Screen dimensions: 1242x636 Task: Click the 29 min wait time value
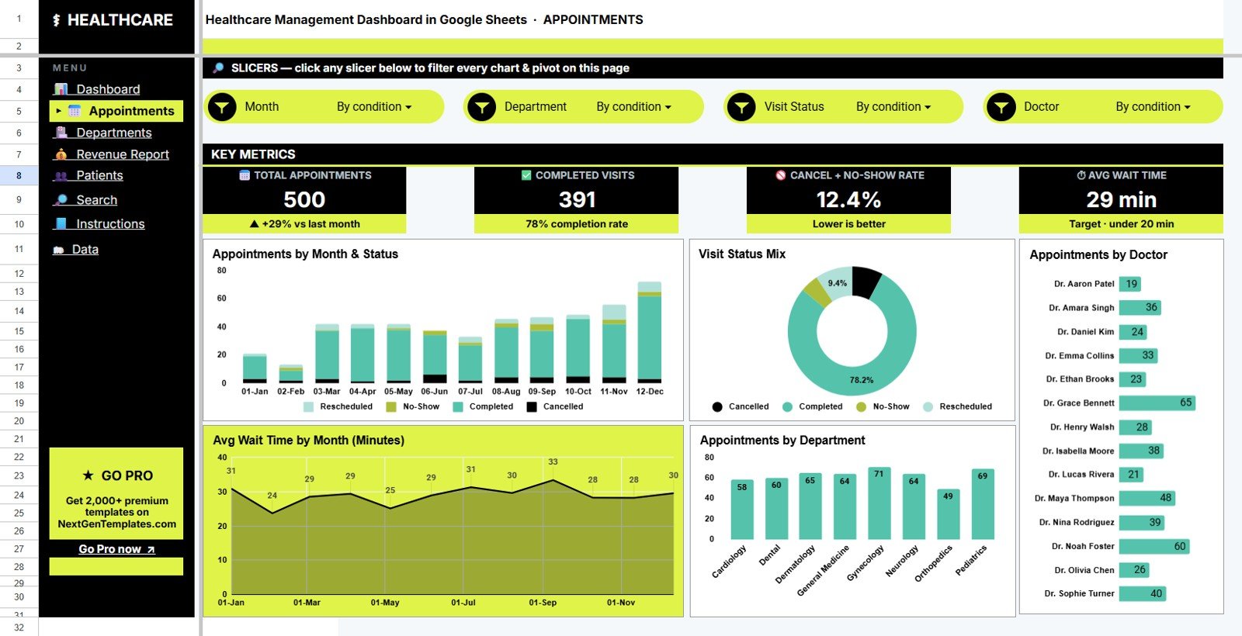pos(1121,200)
